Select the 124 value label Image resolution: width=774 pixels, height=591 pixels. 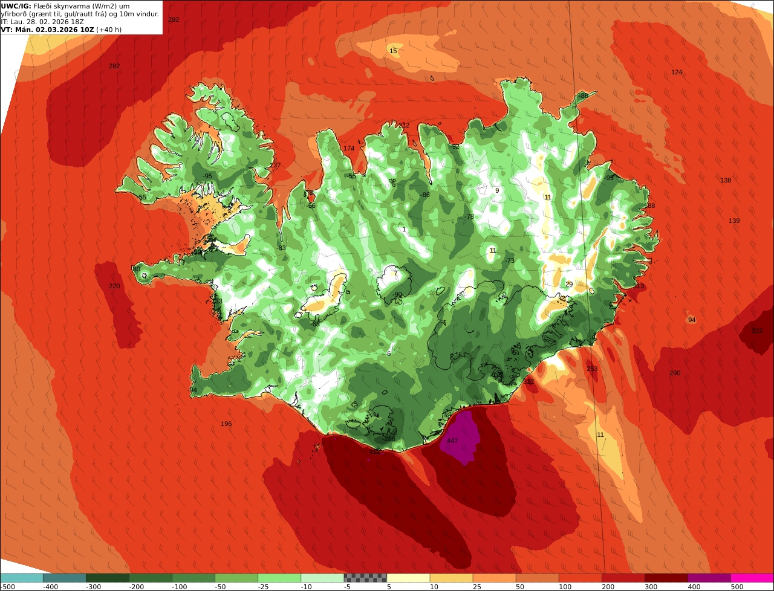tap(677, 73)
